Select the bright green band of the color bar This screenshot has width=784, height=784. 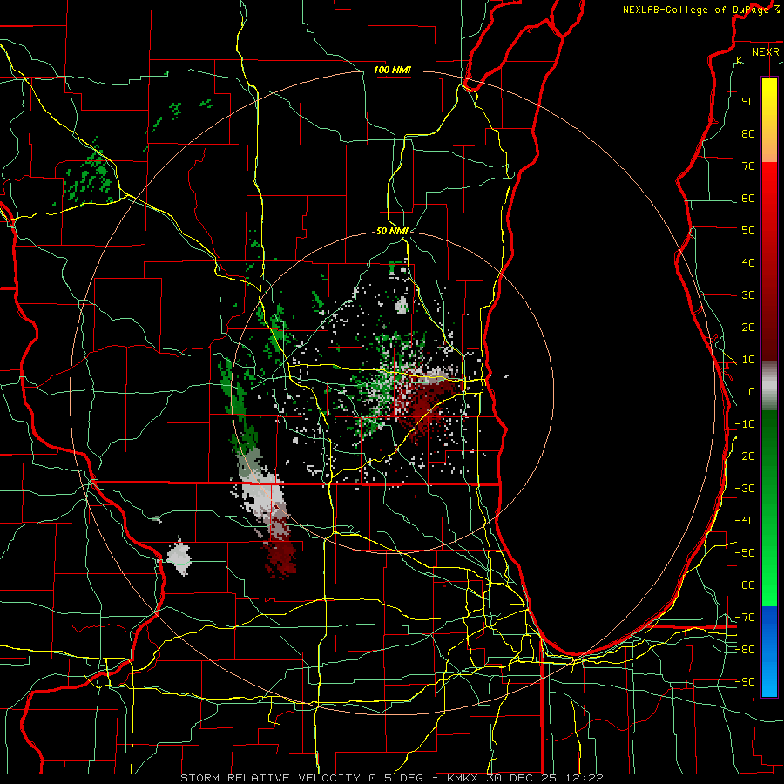pyautogui.click(x=769, y=575)
